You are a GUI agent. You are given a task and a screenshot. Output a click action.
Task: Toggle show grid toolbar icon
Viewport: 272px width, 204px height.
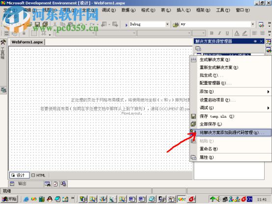(34, 33)
